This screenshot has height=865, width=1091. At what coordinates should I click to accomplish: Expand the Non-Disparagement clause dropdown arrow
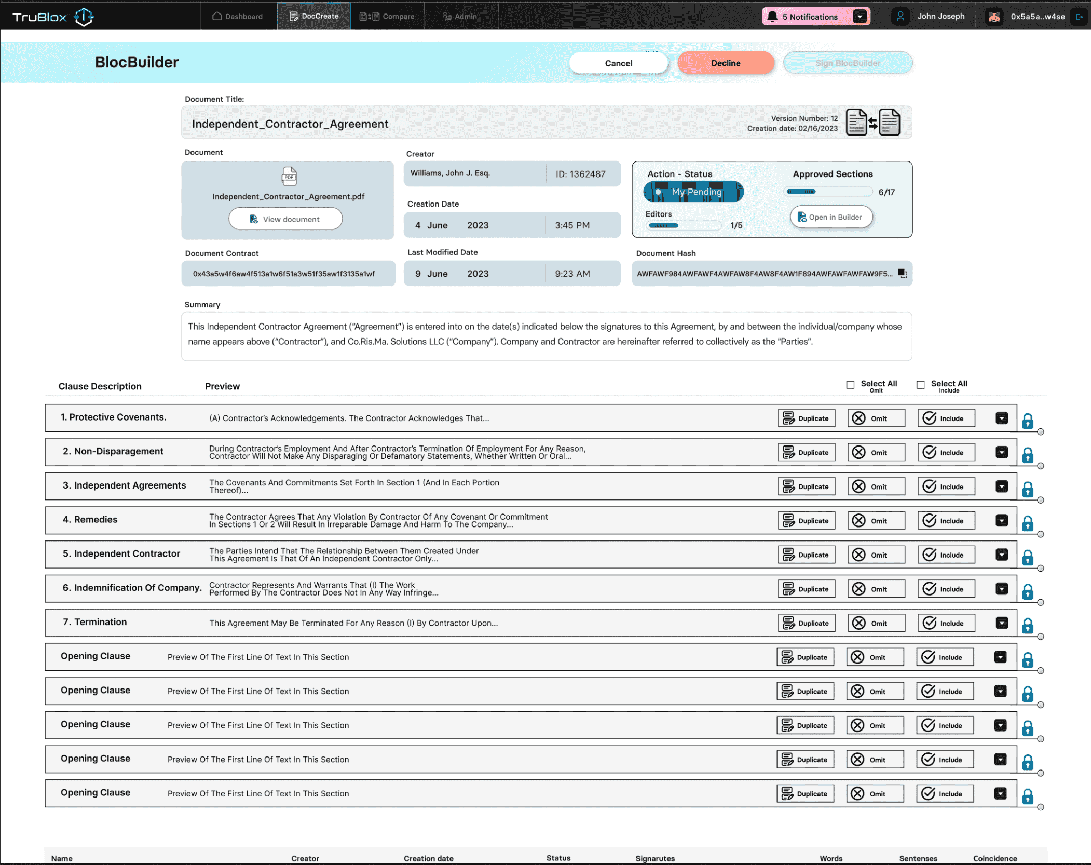(x=1001, y=452)
